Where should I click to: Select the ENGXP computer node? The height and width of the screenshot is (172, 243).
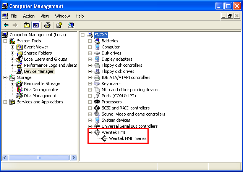point(100,35)
